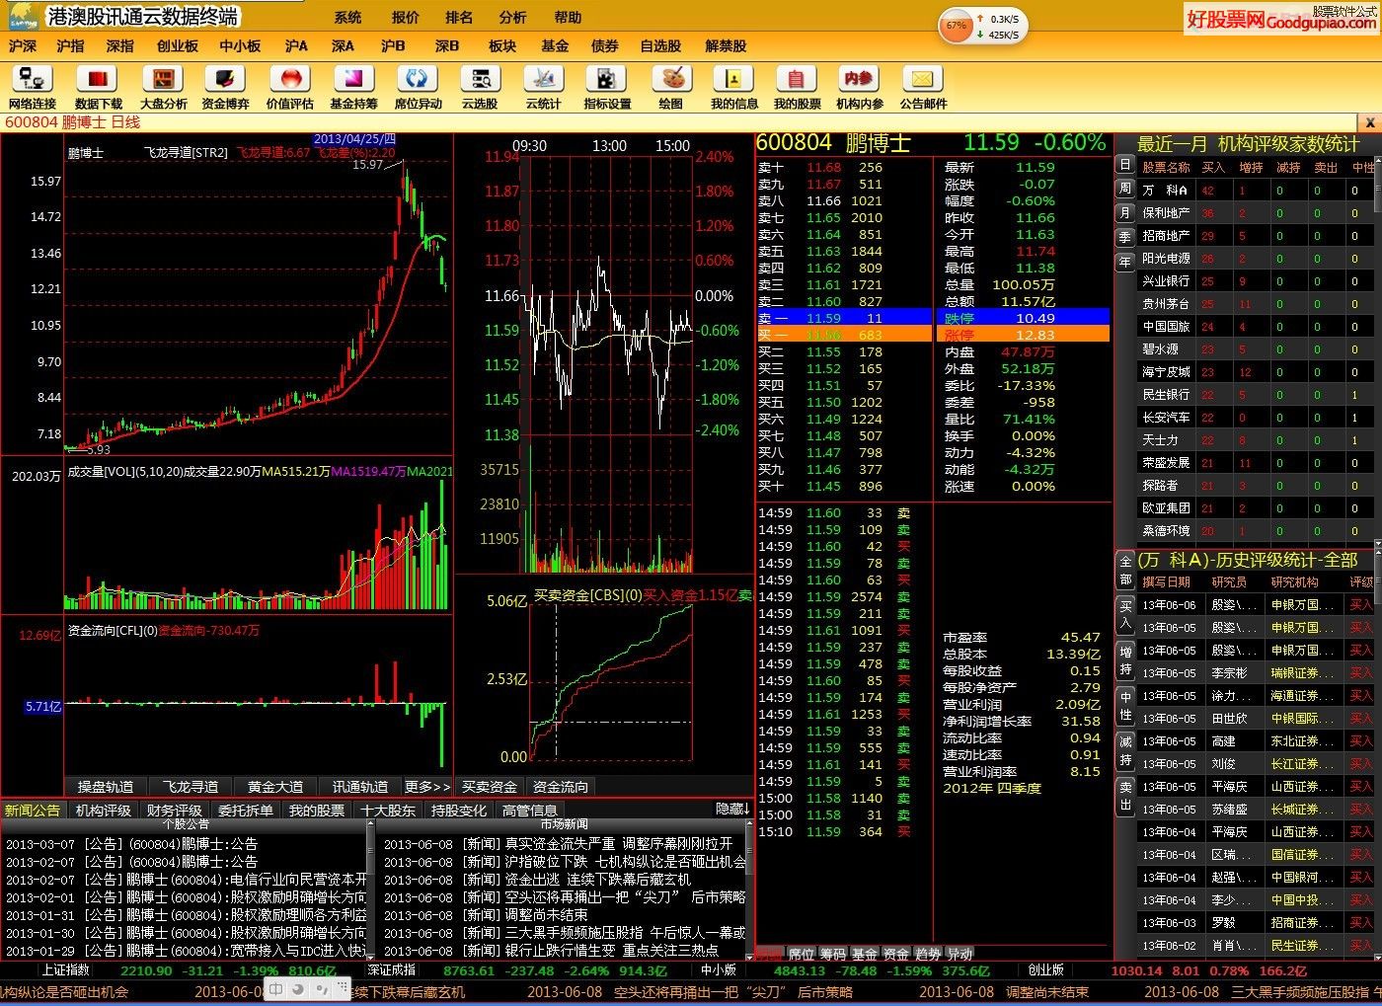The height and width of the screenshot is (1006, 1382).
Task: Open the 网络连接 network connection tool
Action: (x=33, y=87)
